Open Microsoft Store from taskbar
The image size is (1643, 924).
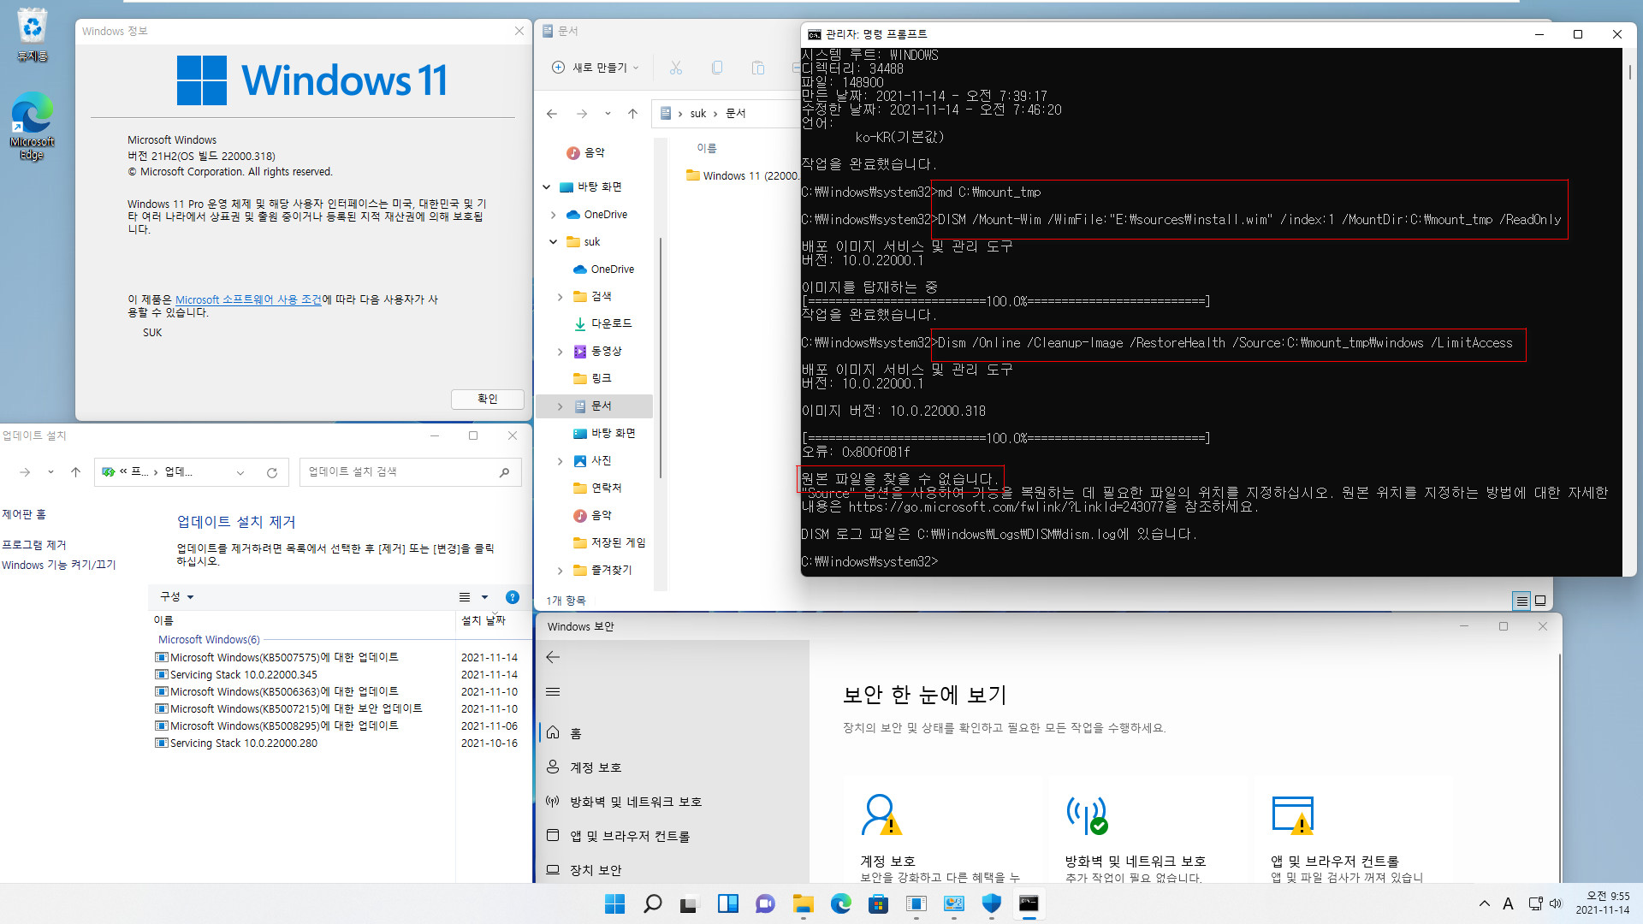pos(878,903)
